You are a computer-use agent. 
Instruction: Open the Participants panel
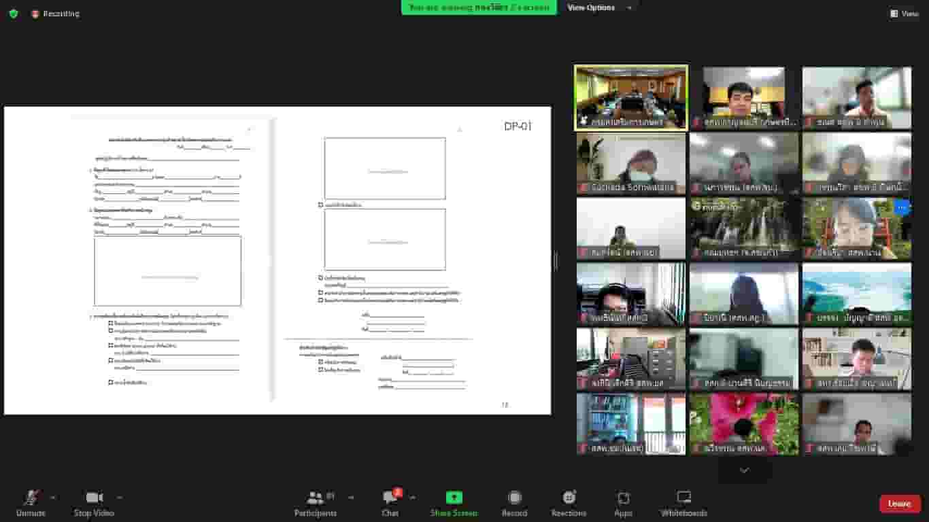316,498
